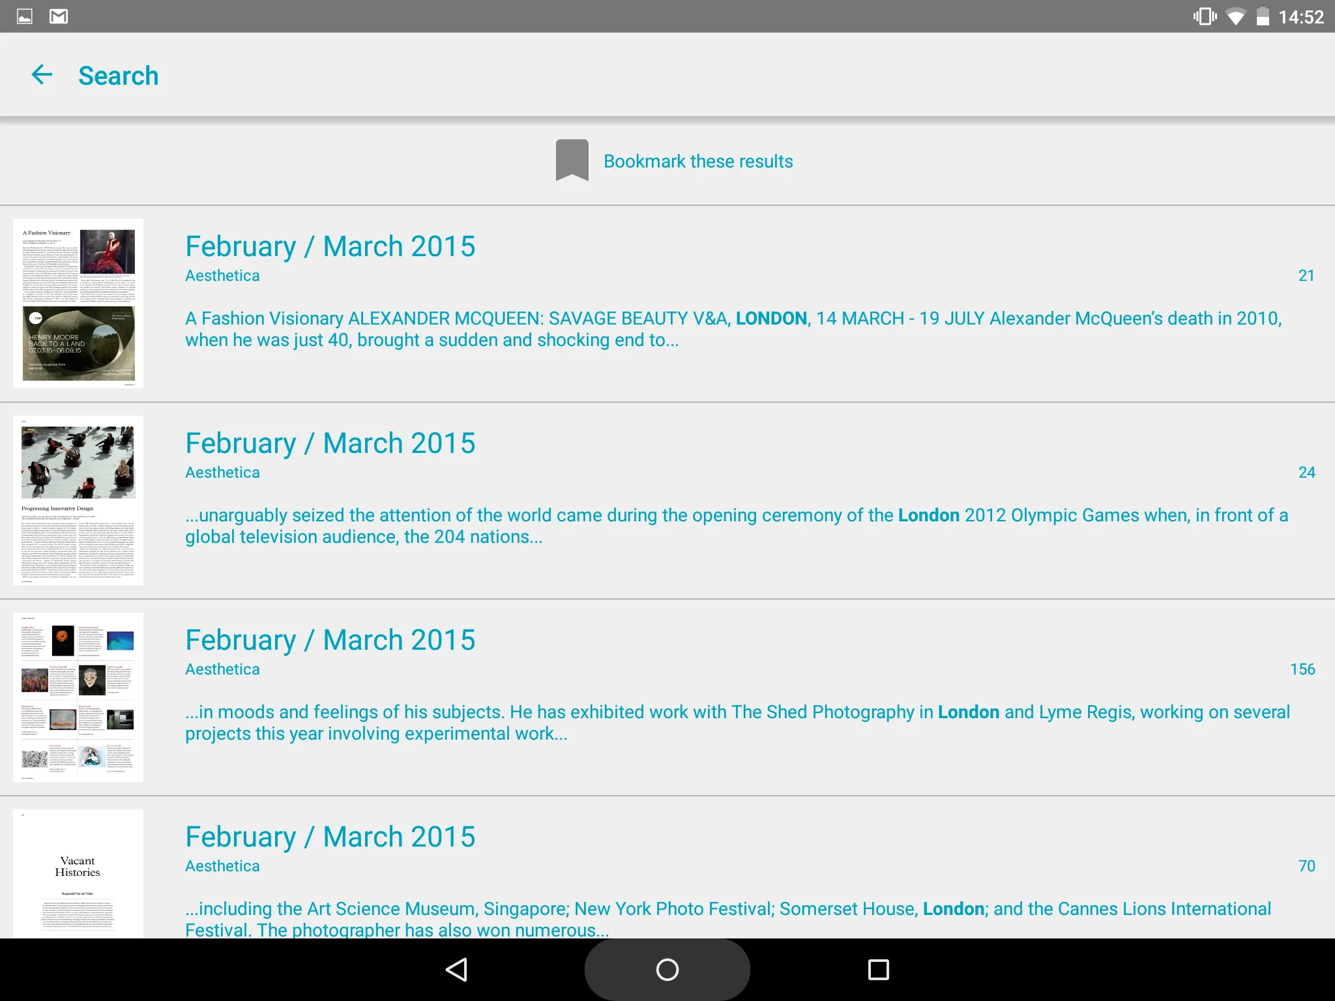Scroll down to view more search results
Image resolution: width=1335 pixels, height=1001 pixels.
point(667,631)
